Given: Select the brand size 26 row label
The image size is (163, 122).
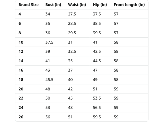Looking at the screenshot, I should coord(21,117).
